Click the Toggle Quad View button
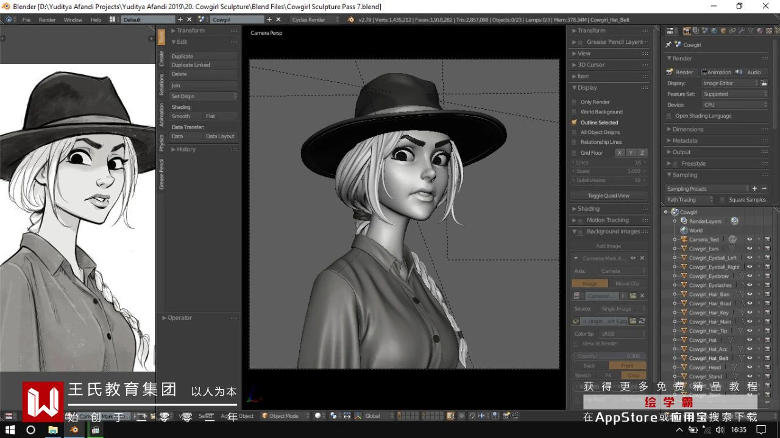Viewport: 780px width, 438px height. tap(608, 196)
